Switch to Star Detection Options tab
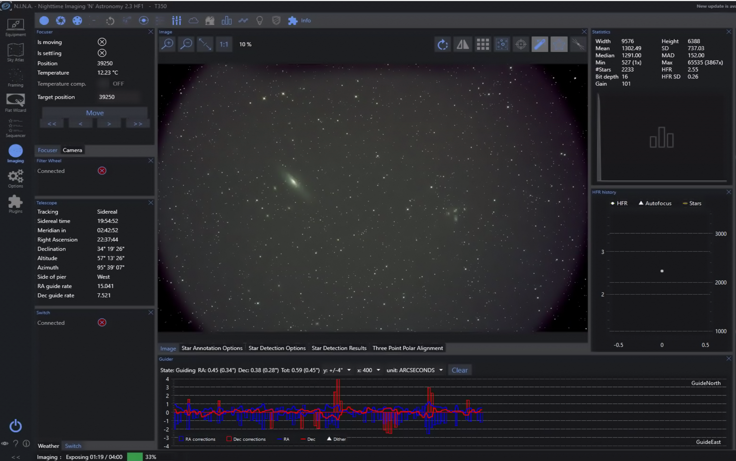Viewport: 736px width, 461px height. [277, 348]
